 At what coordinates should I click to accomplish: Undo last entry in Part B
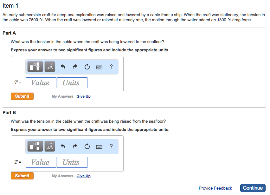point(63,146)
